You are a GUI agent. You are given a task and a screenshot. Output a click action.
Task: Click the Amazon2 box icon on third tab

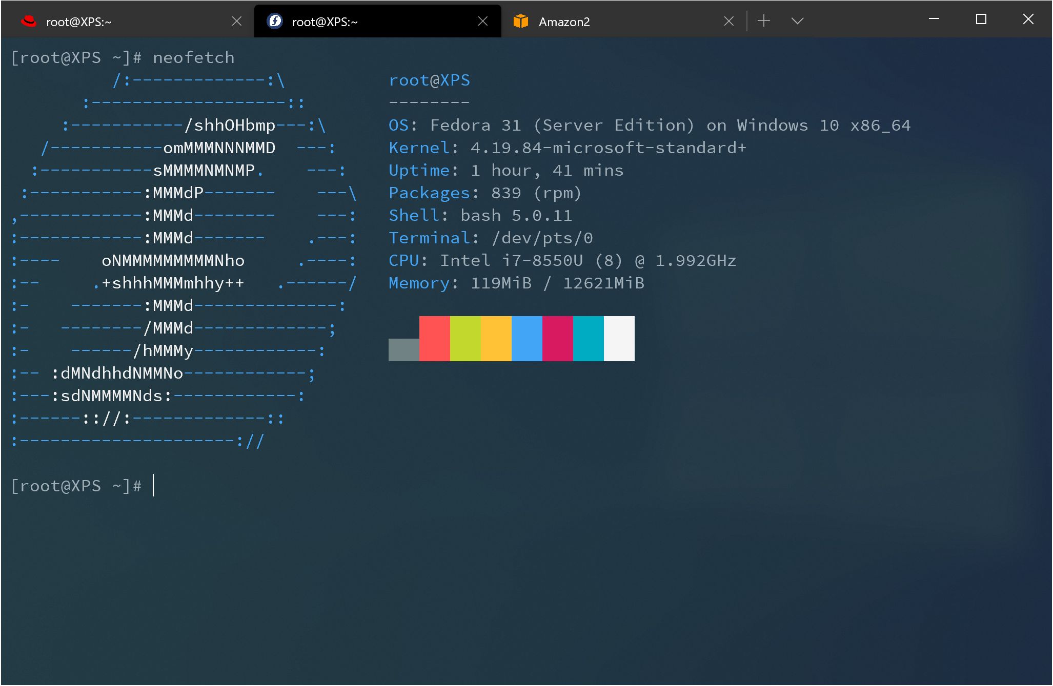tap(521, 21)
